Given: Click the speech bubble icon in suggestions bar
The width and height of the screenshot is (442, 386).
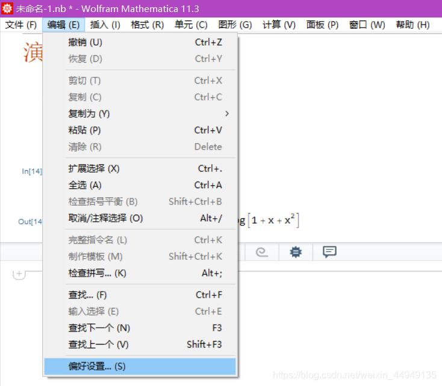Looking at the screenshot, I should point(329,252).
